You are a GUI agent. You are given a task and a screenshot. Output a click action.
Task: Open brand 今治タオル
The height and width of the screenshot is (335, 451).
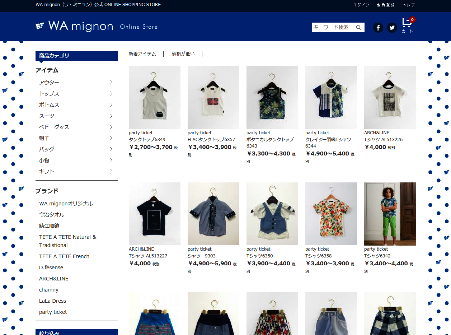52,215
